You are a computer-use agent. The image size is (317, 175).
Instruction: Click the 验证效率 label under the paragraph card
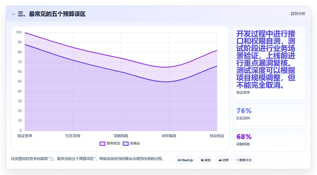pyautogui.click(x=243, y=92)
